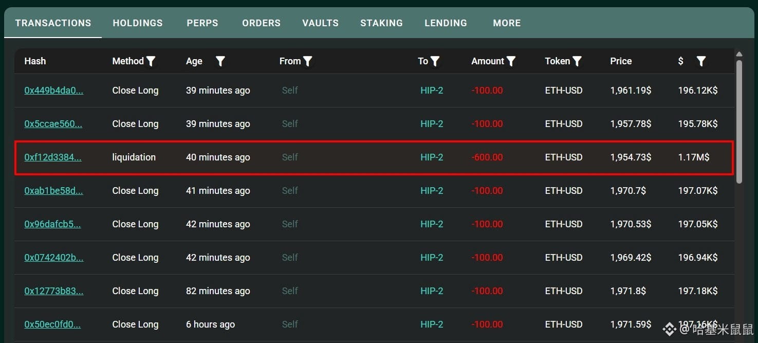The width and height of the screenshot is (758, 343).
Task: Open the From column filter icon
Action: click(307, 61)
